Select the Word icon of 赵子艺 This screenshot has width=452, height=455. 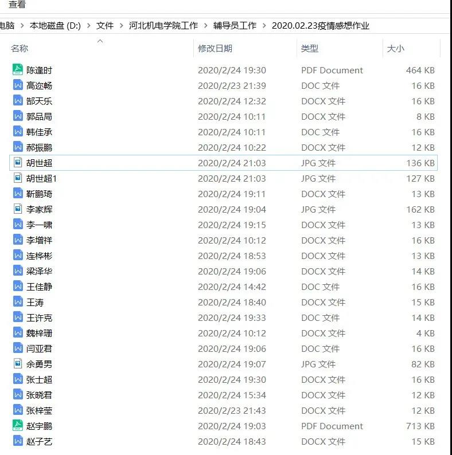pos(18,441)
